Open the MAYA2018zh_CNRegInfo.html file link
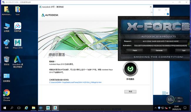The height and width of the screenshot is (112, 191). 75,82
